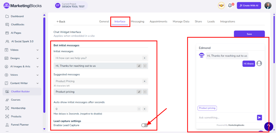Image resolution: width=276 pixels, height=133 pixels.
Task: Switch to the General tab
Action: point(104,21)
